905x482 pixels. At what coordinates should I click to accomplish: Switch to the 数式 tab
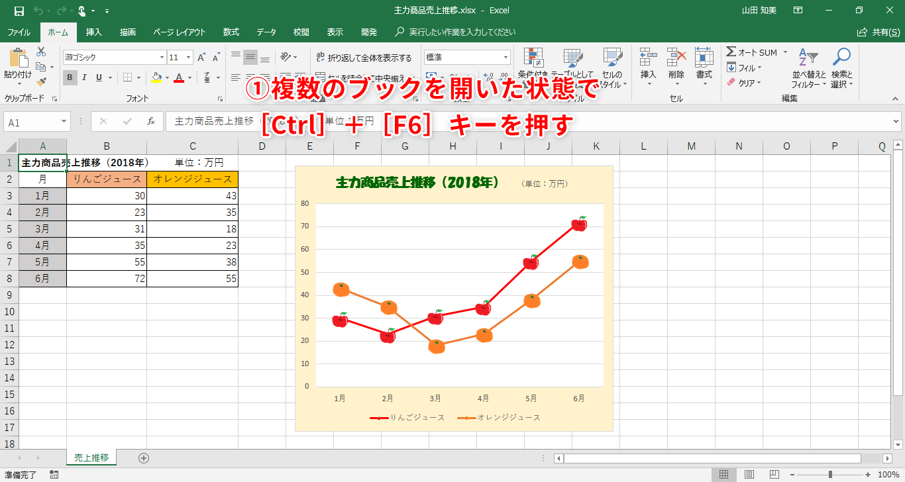pos(231,32)
